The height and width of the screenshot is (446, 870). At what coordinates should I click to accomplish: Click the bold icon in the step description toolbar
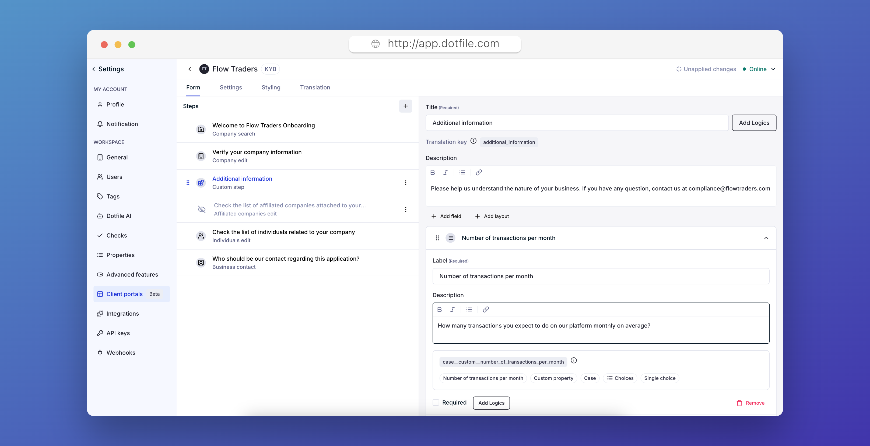pyautogui.click(x=432, y=172)
